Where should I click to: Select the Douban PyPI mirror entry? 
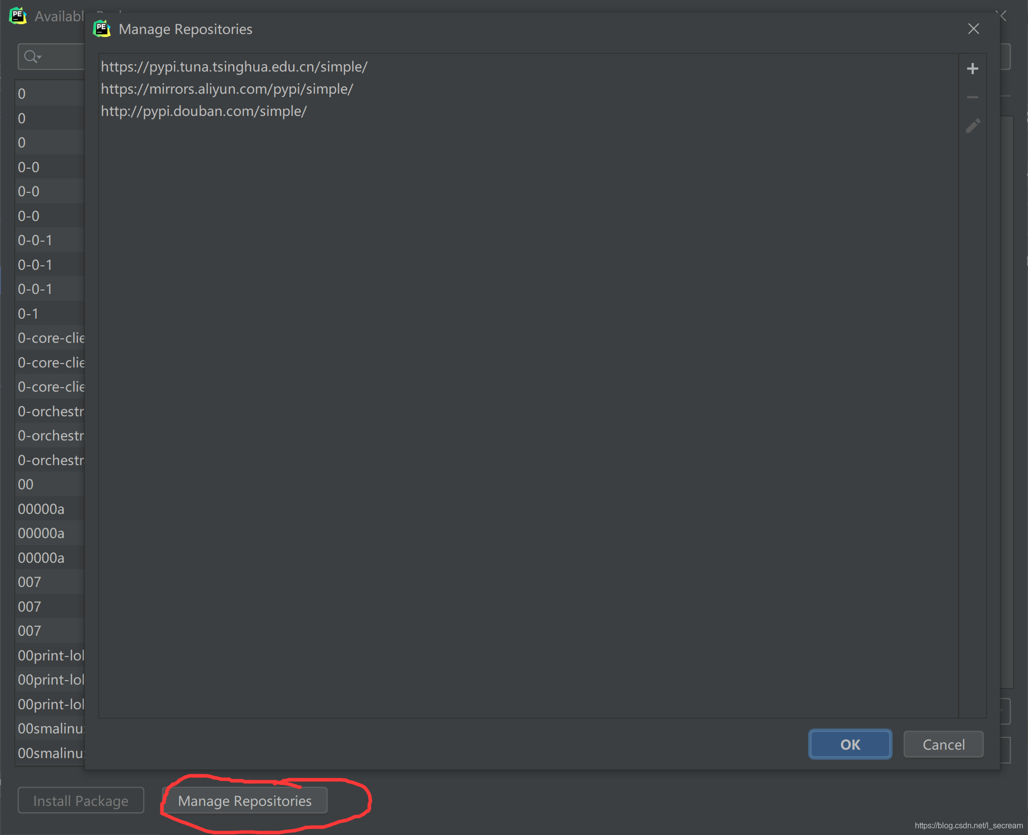pyautogui.click(x=204, y=111)
